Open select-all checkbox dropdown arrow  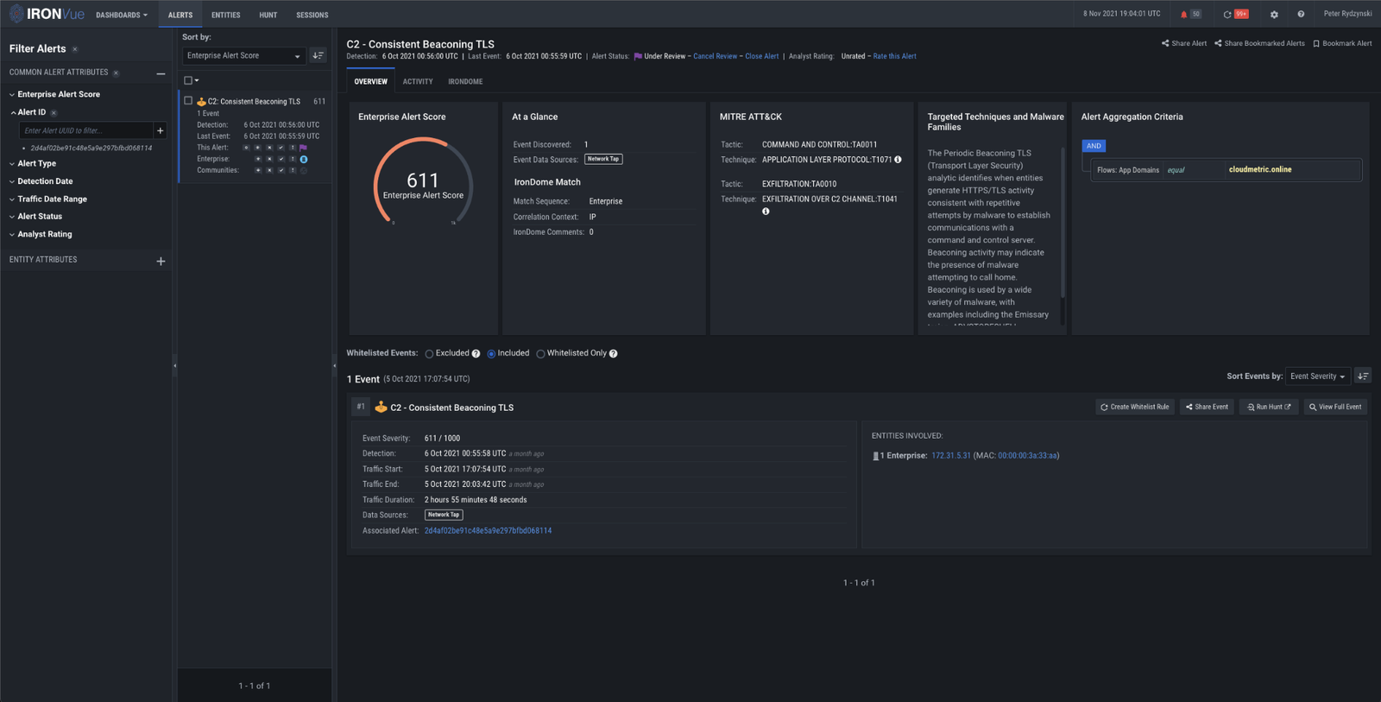coord(197,80)
